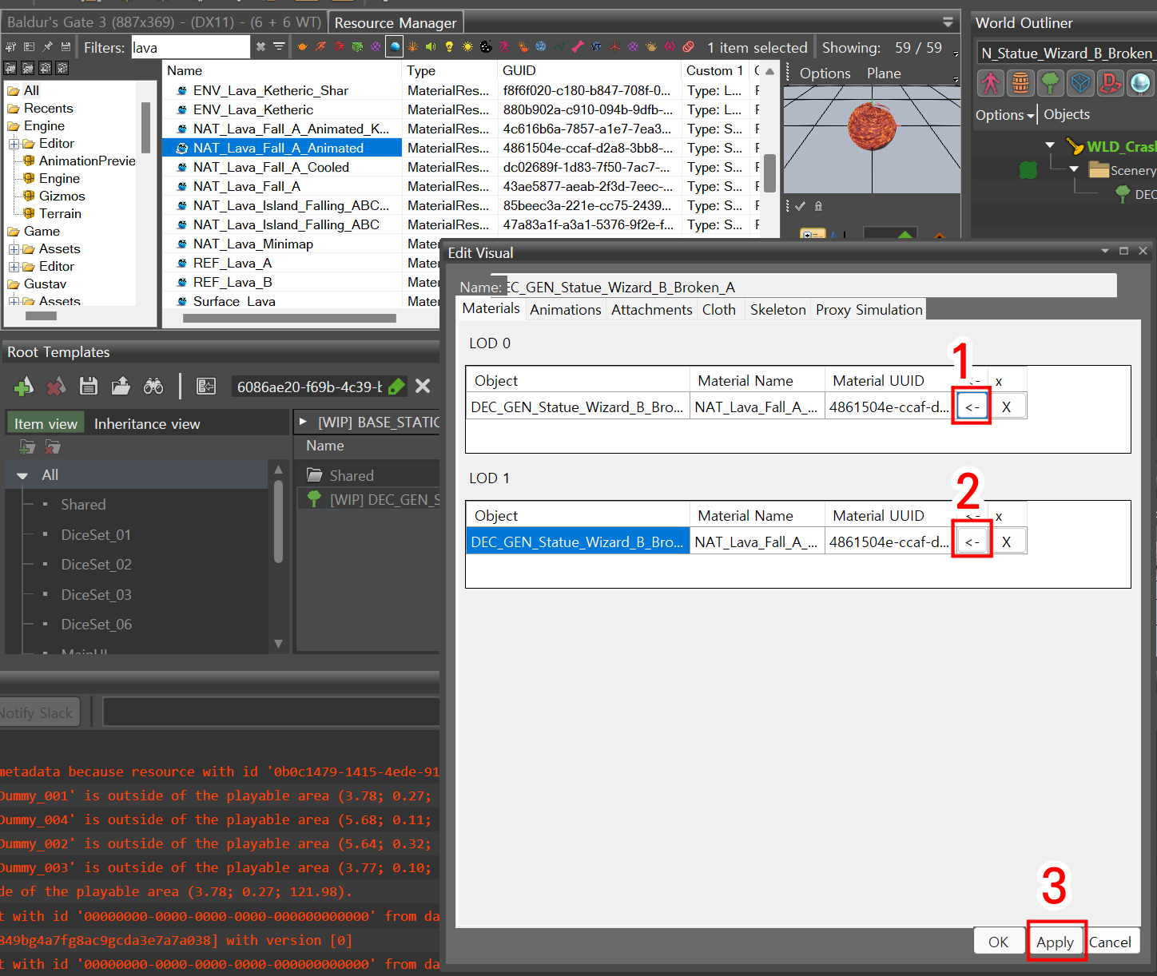Select the blue wireframe cube icon
The height and width of the screenshot is (976, 1157).
click(x=1080, y=82)
